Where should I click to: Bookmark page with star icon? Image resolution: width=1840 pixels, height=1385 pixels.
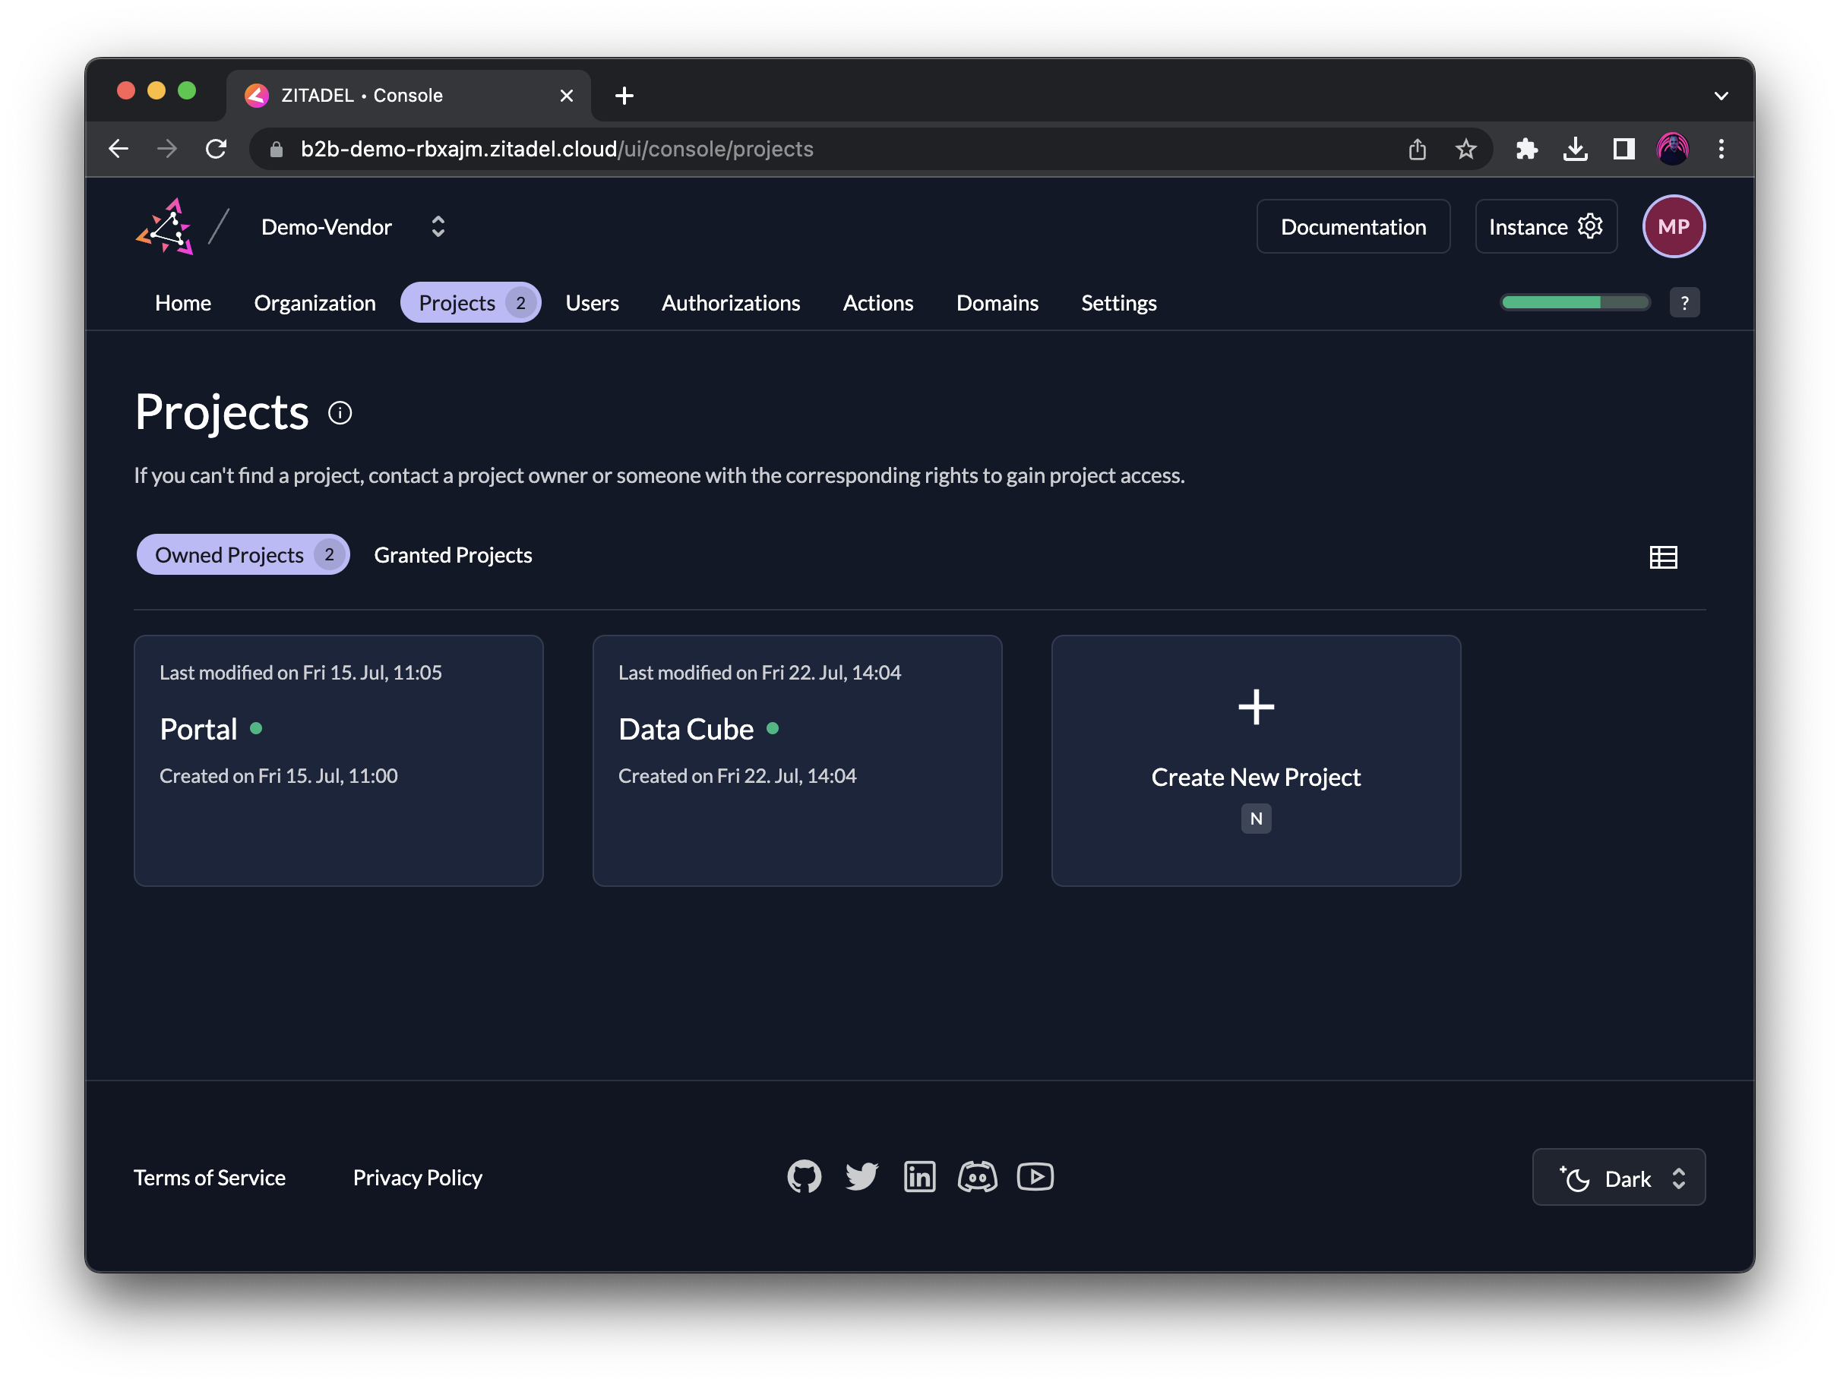pyautogui.click(x=1465, y=149)
